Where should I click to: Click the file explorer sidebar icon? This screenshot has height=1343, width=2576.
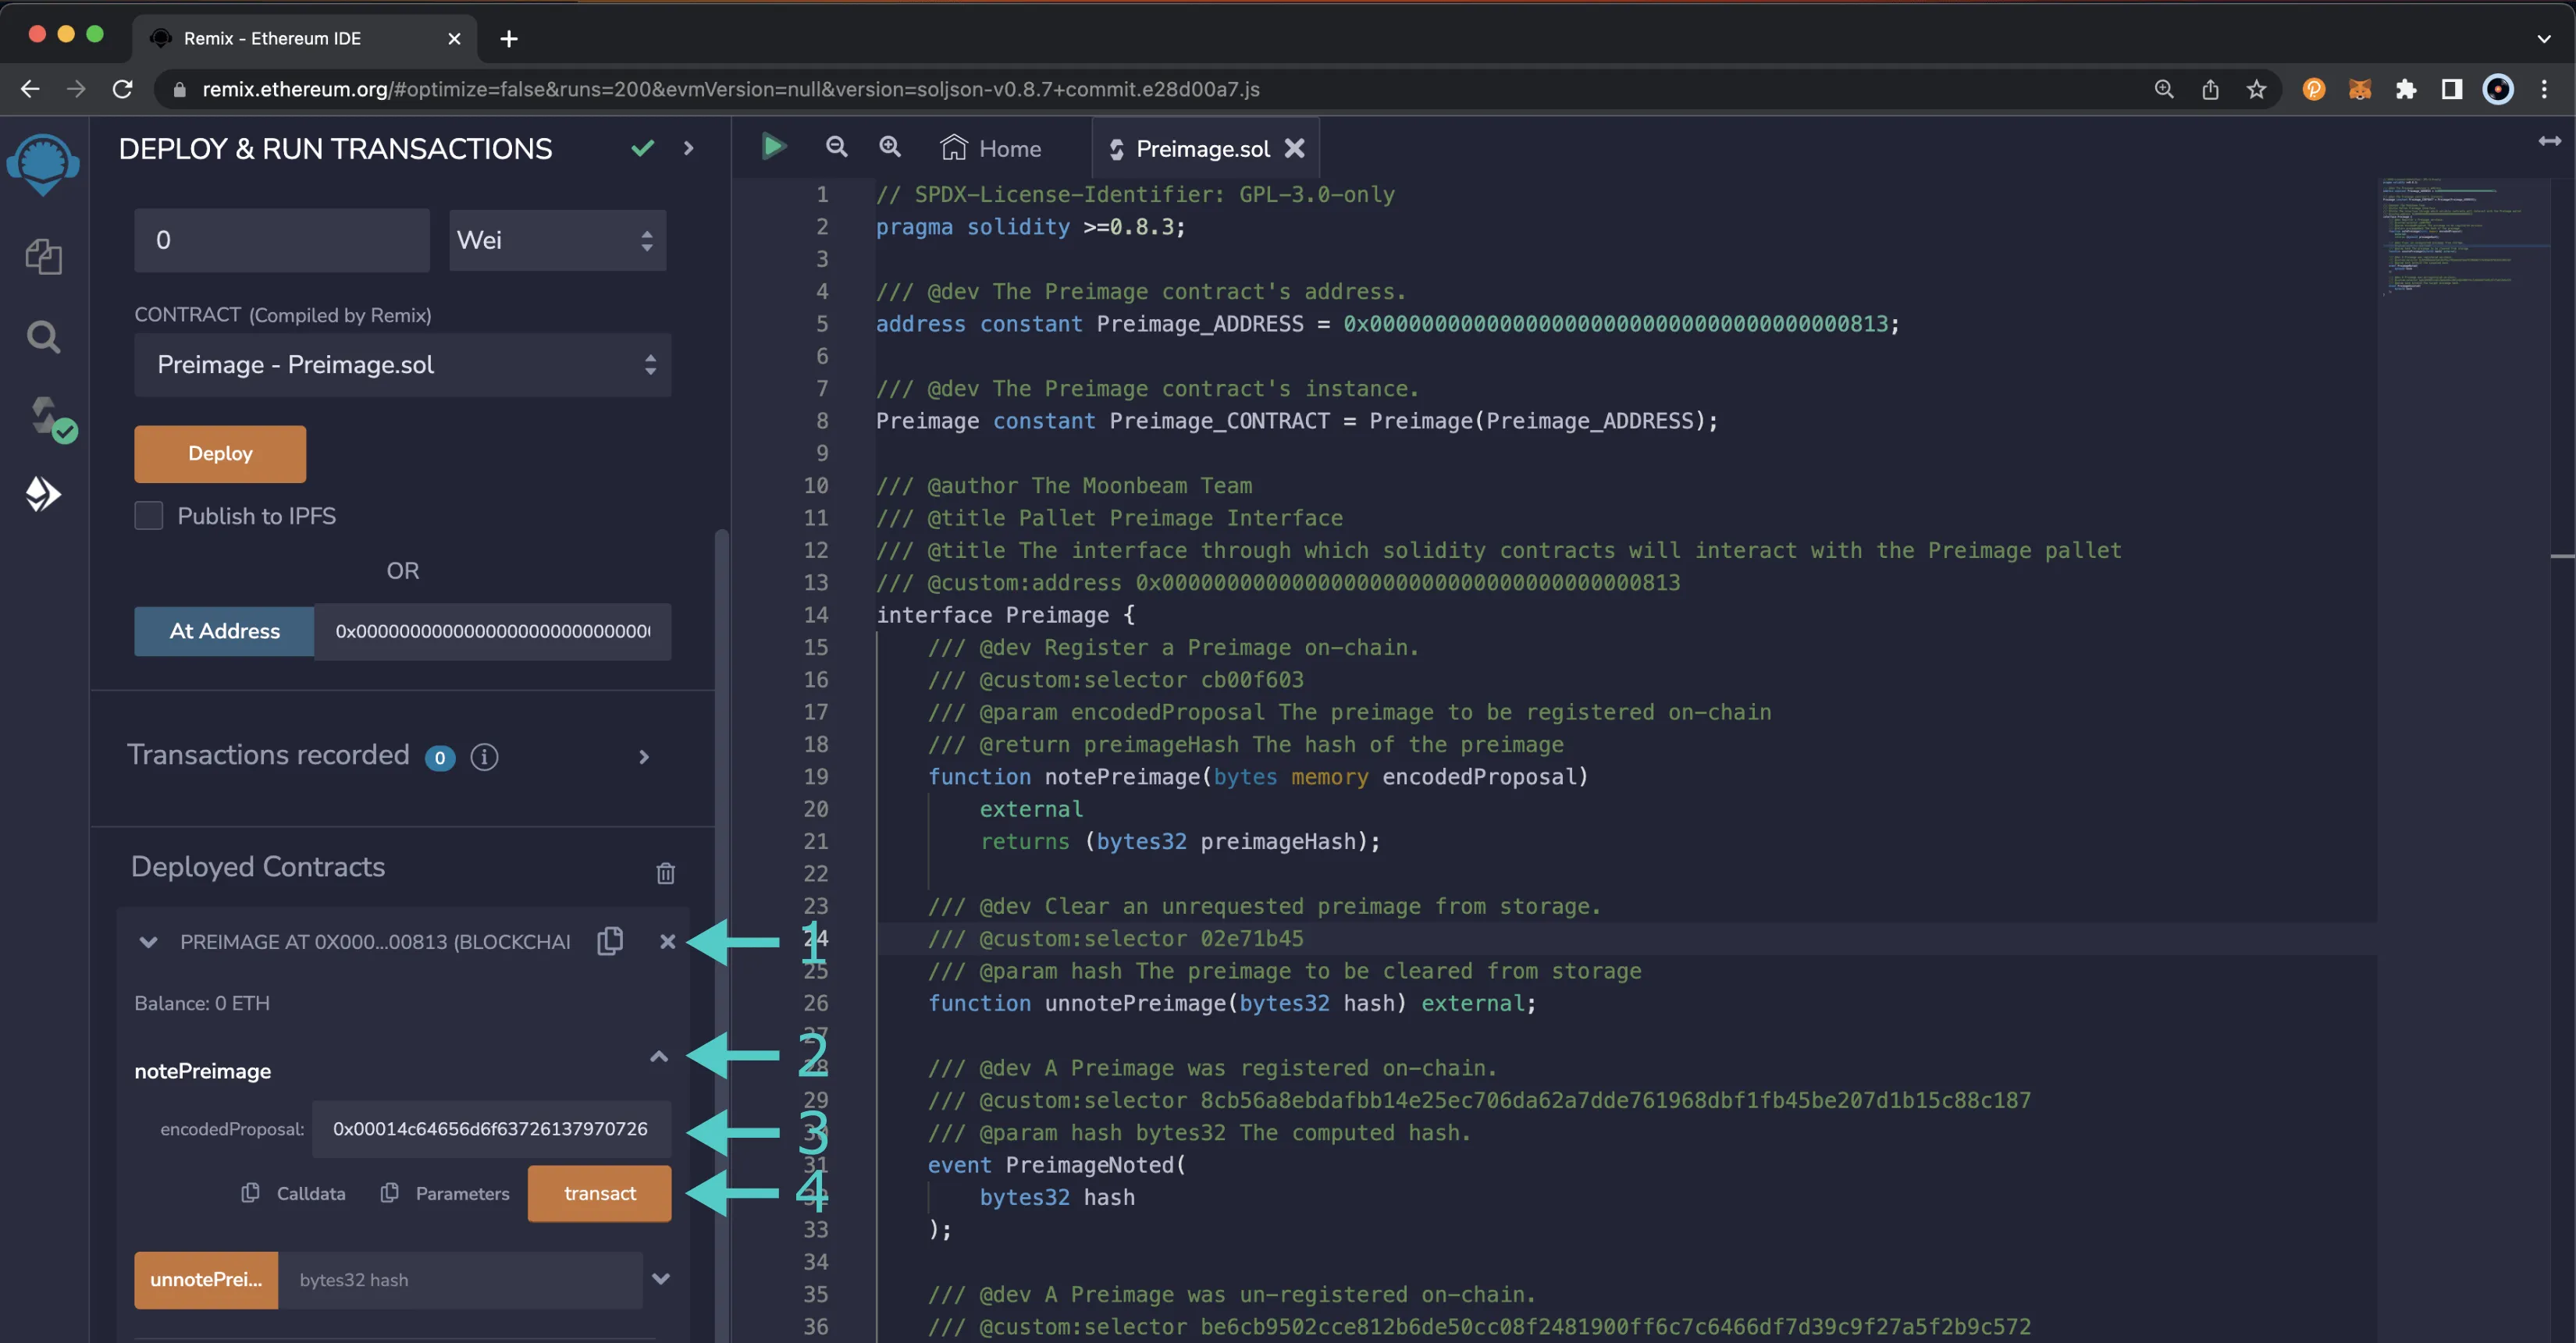point(44,257)
